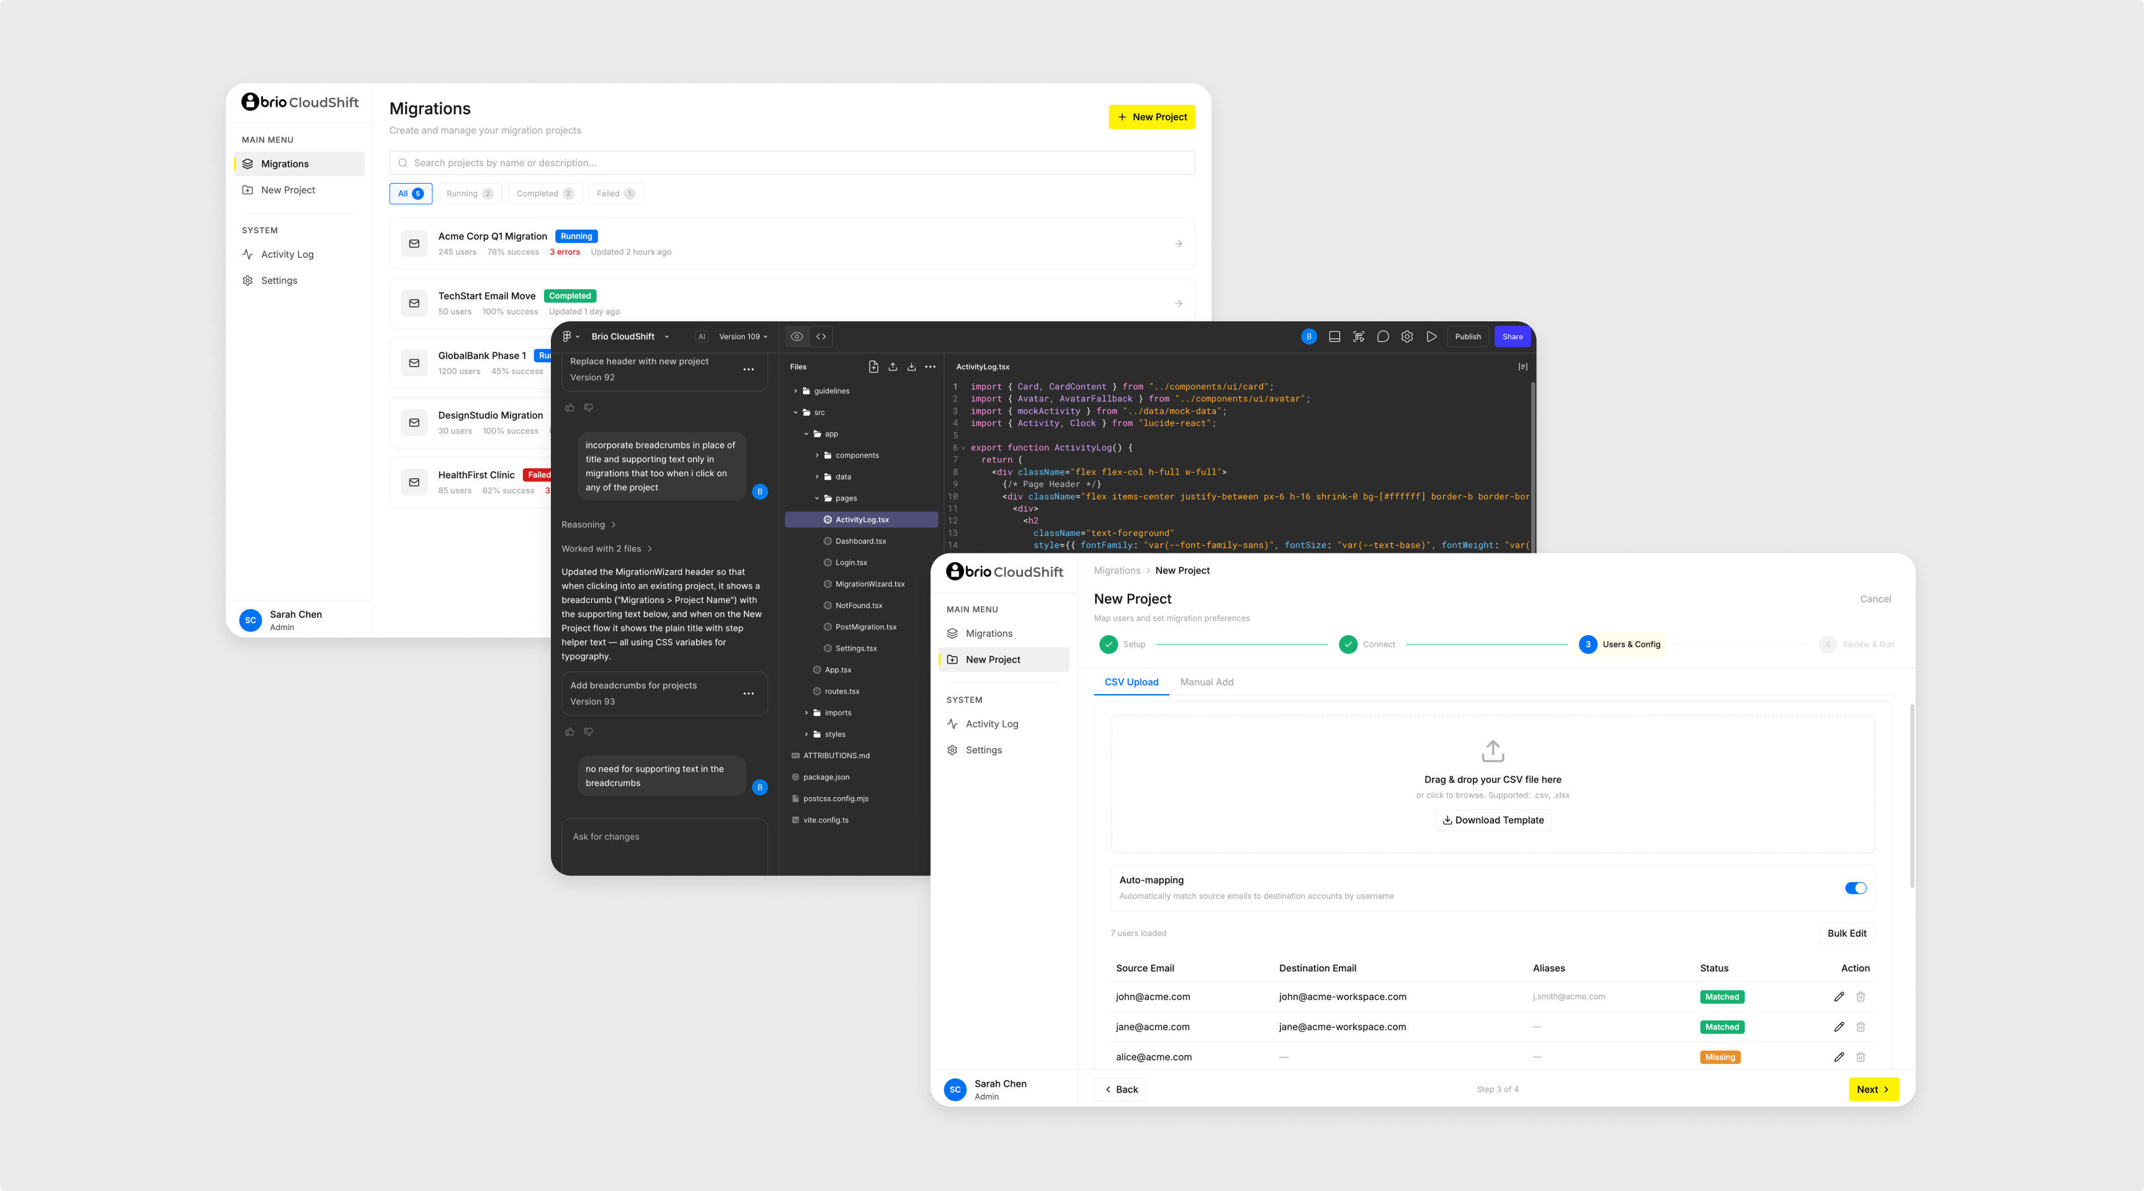Click the yellow New Project button

1152,117
